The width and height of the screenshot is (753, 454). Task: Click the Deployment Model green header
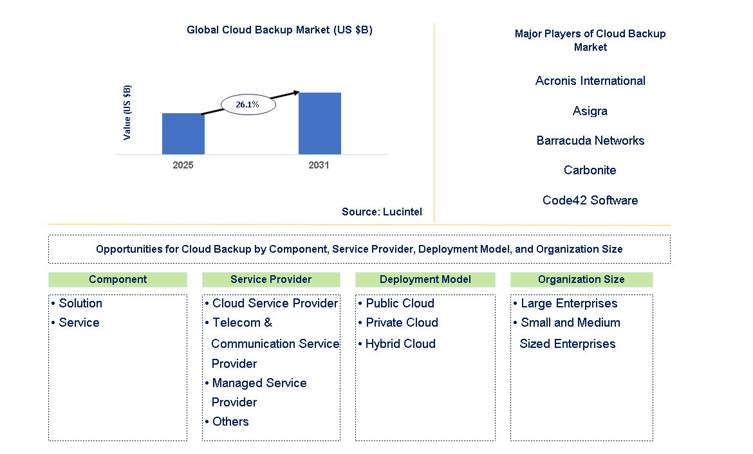425,279
